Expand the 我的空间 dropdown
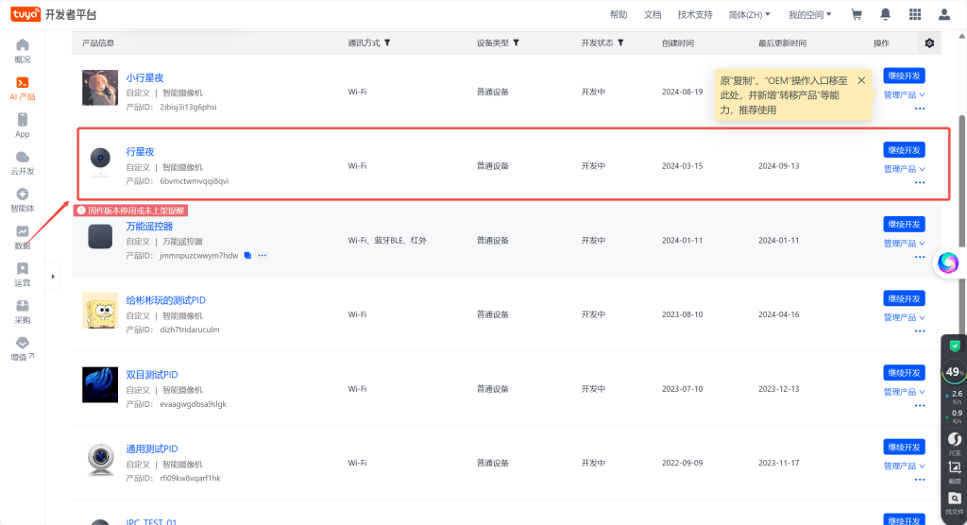967x525 pixels. tap(810, 14)
